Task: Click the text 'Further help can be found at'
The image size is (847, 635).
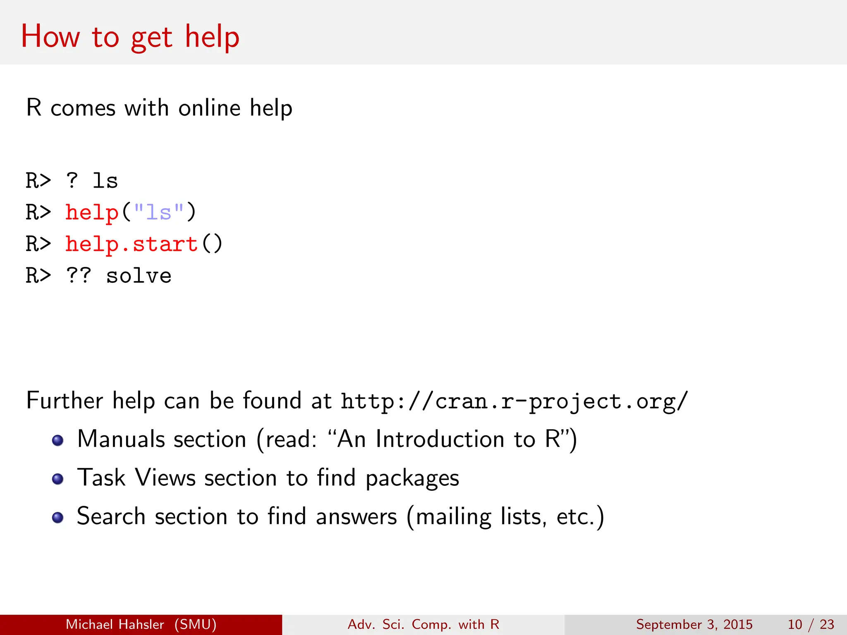Action: point(179,401)
